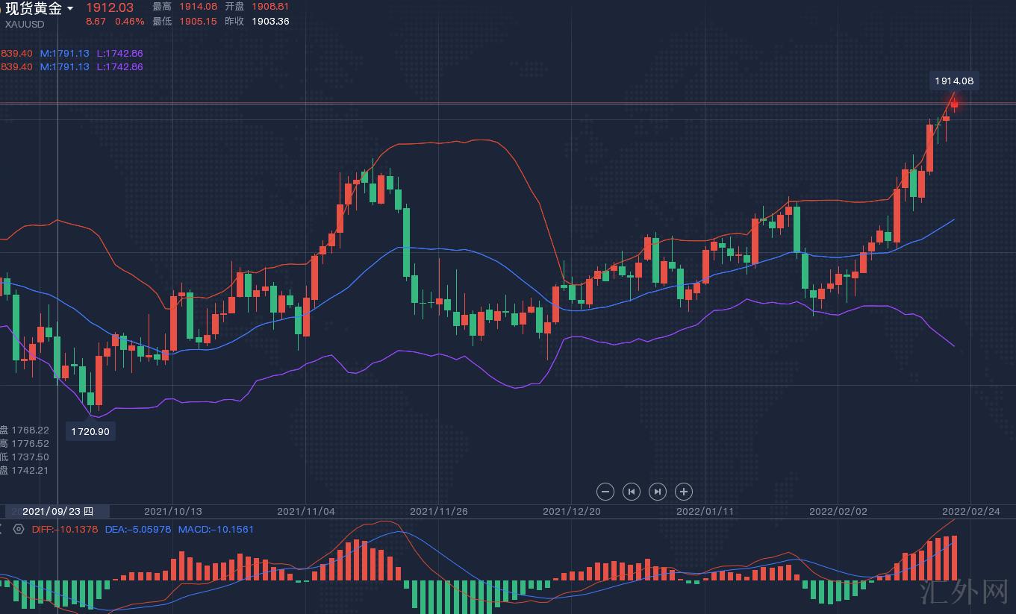Select the glowing latest candlestick marker

(x=954, y=104)
